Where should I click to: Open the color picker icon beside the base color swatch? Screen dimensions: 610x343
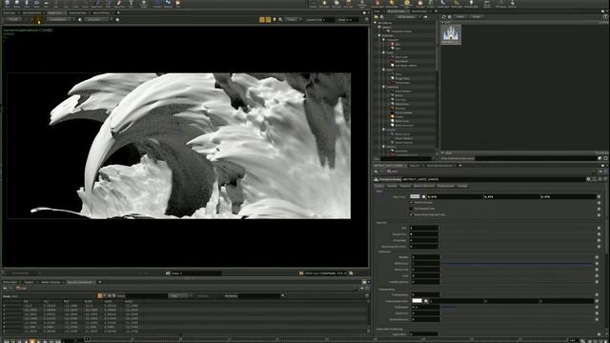coord(423,197)
